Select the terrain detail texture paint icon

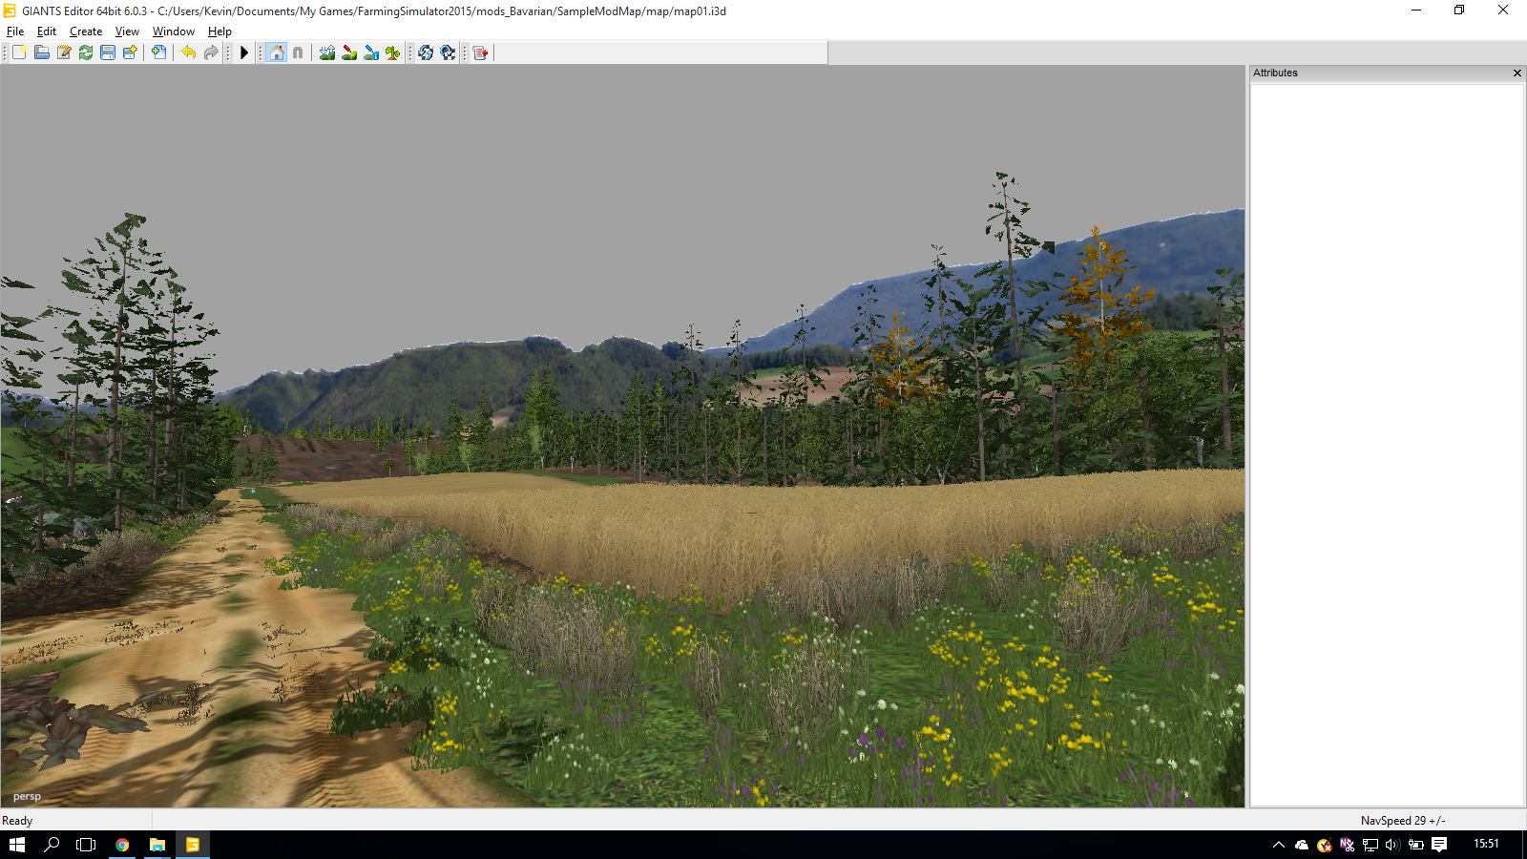tap(349, 52)
